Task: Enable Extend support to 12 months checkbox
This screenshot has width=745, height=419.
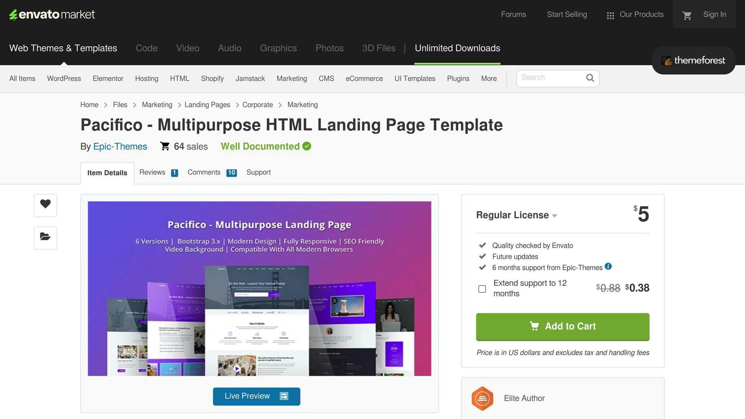Action: coord(482,289)
